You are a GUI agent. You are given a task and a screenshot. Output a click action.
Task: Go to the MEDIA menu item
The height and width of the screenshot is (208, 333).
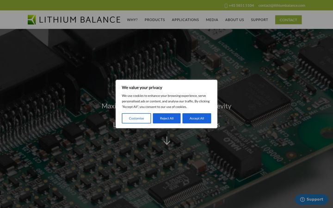[212, 20]
